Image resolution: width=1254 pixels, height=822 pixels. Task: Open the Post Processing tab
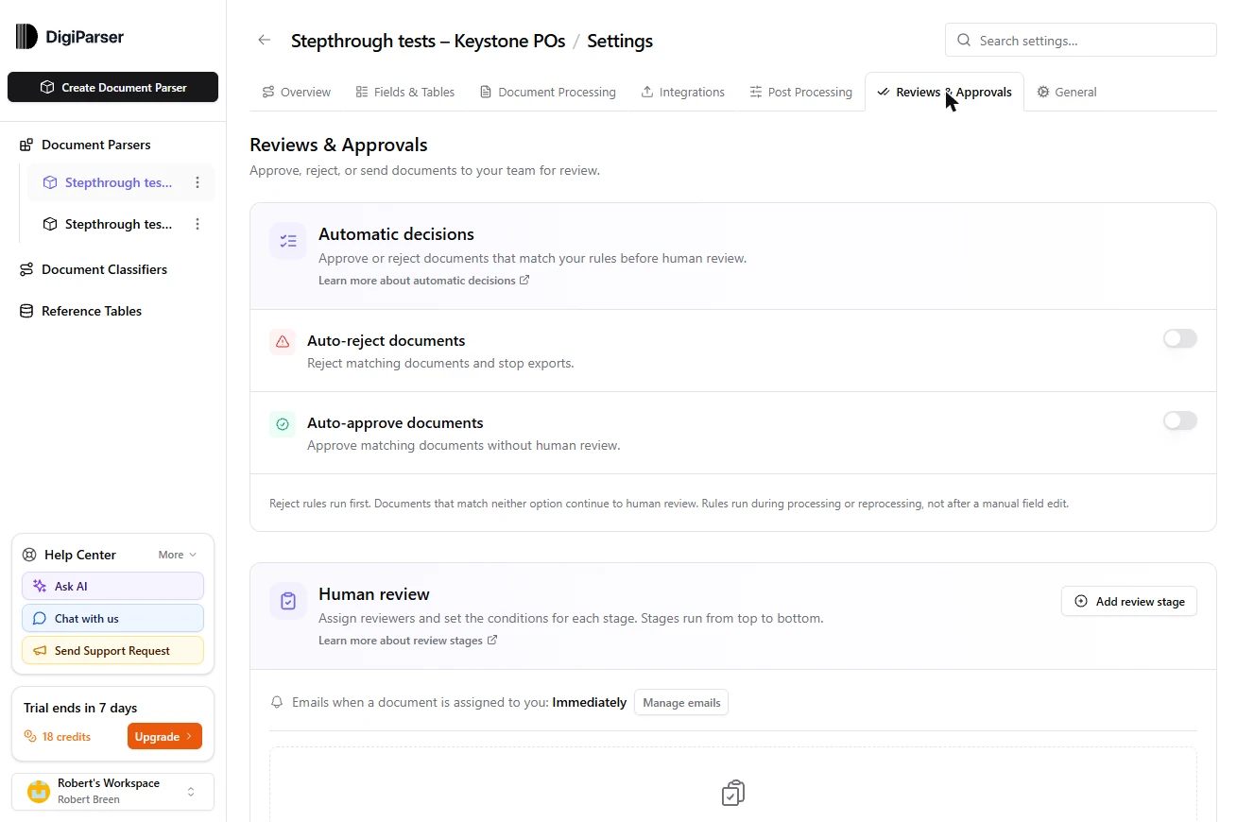(x=801, y=93)
